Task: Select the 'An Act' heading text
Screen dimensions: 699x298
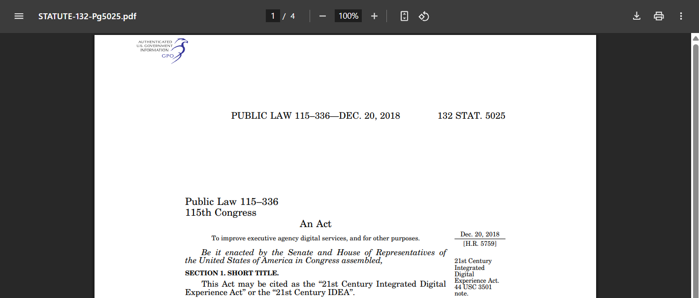Action: 316,224
